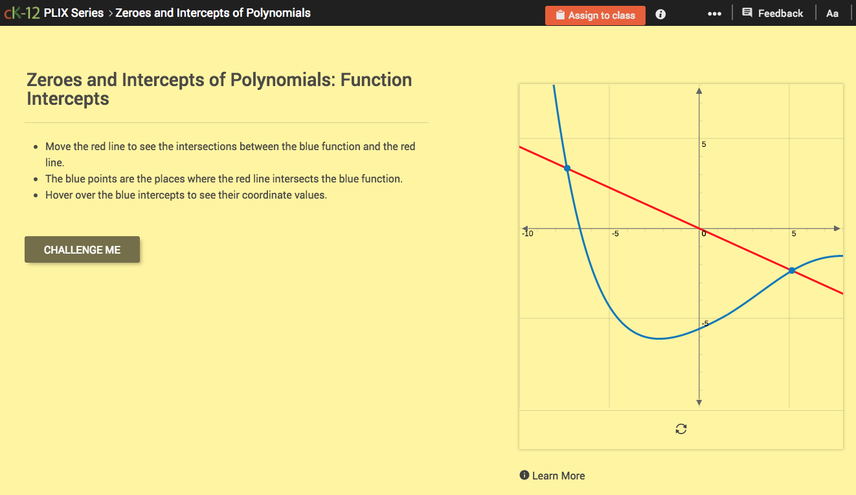Click the reset icon below the graph
The height and width of the screenshot is (495, 856).
pyautogui.click(x=681, y=428)
